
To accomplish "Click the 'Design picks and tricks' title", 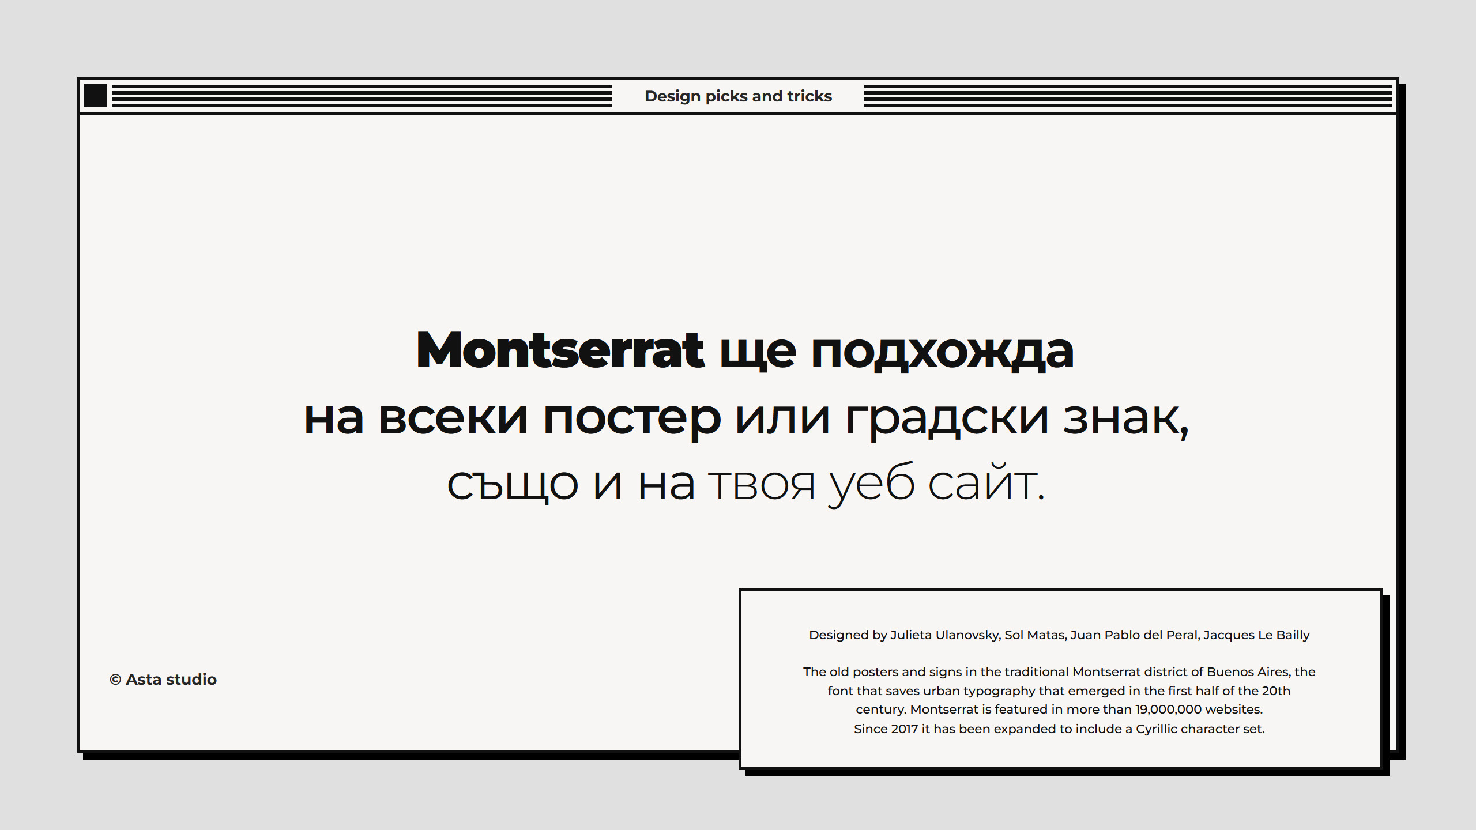I will tap(738, 96).
